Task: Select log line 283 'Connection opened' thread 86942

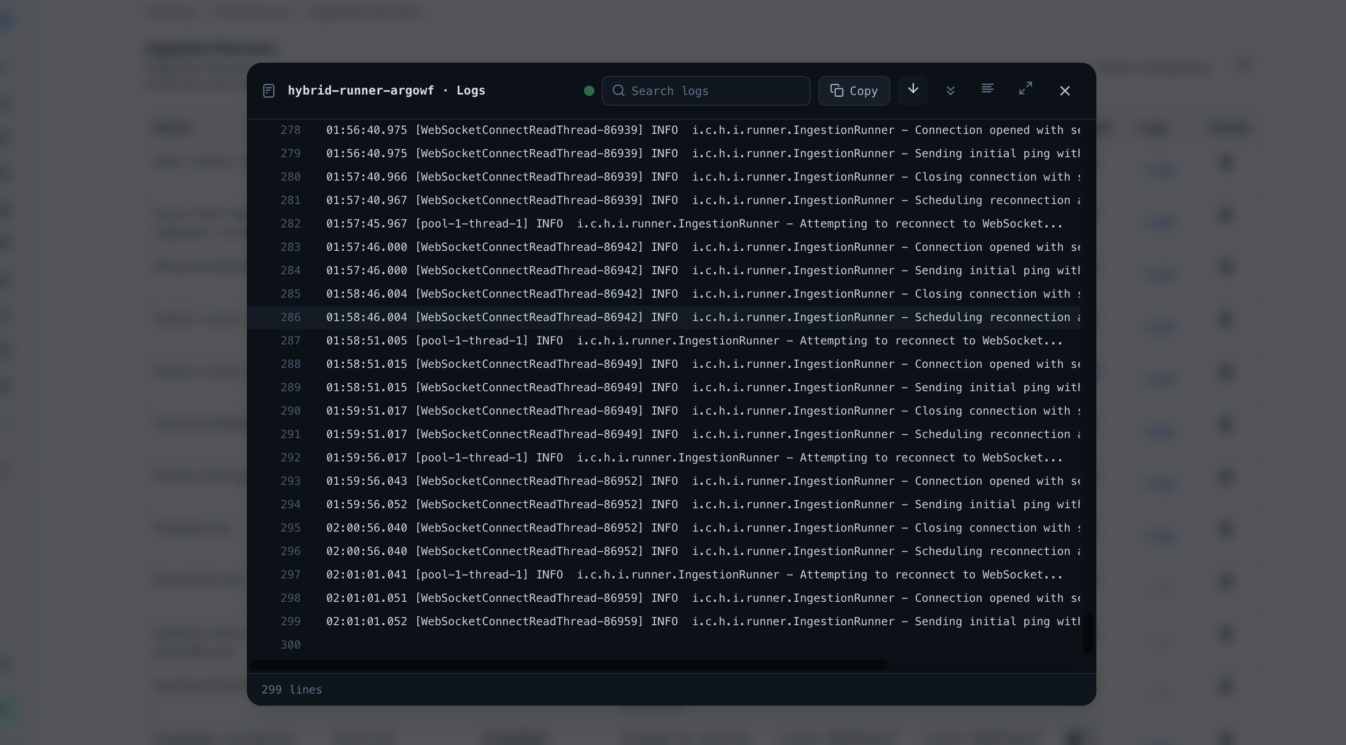Action: (x=664, y=247)
